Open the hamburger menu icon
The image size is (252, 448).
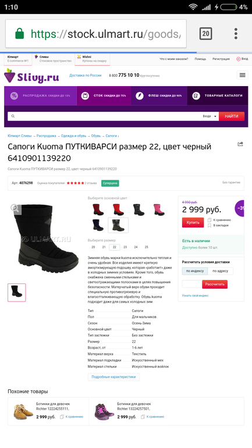pos(242,75)
